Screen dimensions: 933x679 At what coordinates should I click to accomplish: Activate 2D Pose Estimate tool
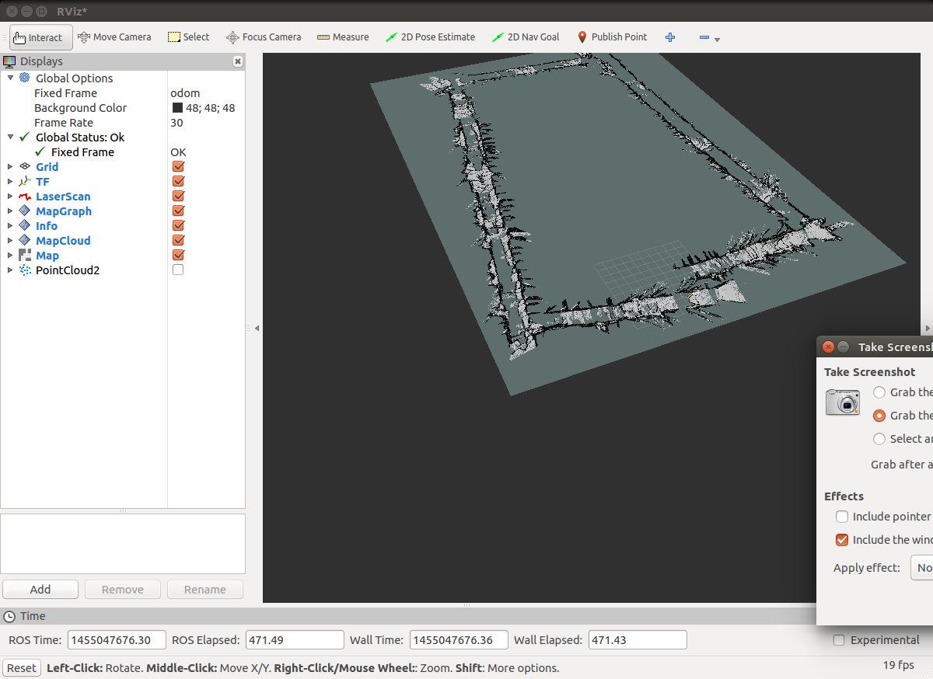coord(430,37)
